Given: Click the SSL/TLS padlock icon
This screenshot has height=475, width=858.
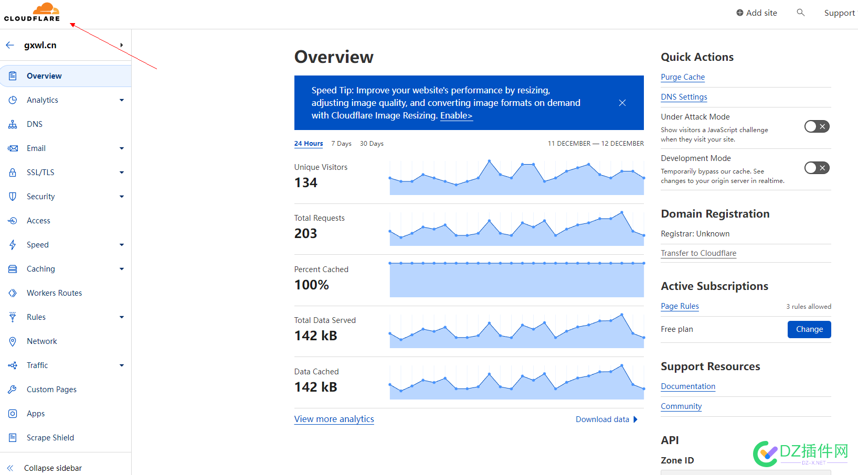Looking at the screenshot, I should point(13,172).
